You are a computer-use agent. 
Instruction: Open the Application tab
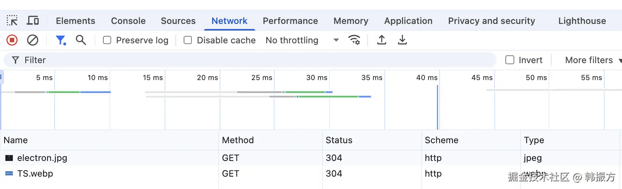[408, 21]
